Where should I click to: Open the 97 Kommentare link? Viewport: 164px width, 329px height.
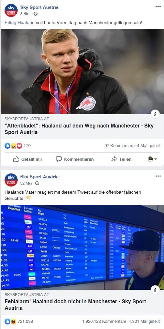point(119,146)
